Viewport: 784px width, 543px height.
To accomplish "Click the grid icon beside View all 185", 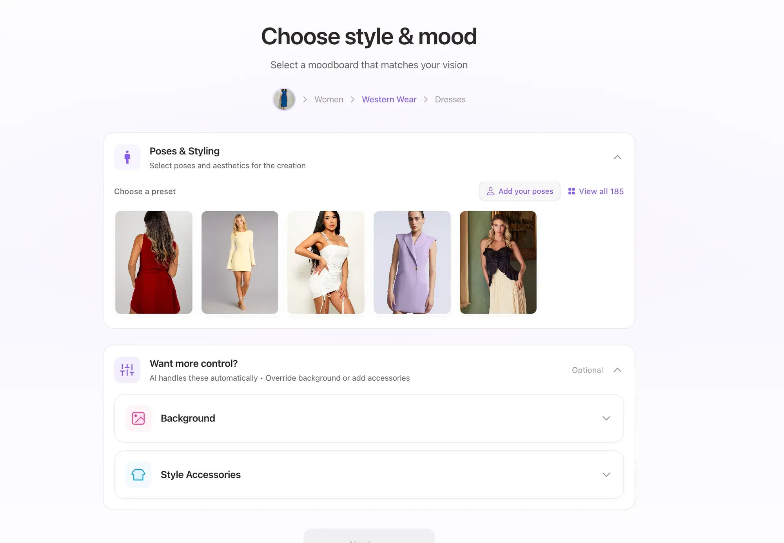I will pos(572,191).
